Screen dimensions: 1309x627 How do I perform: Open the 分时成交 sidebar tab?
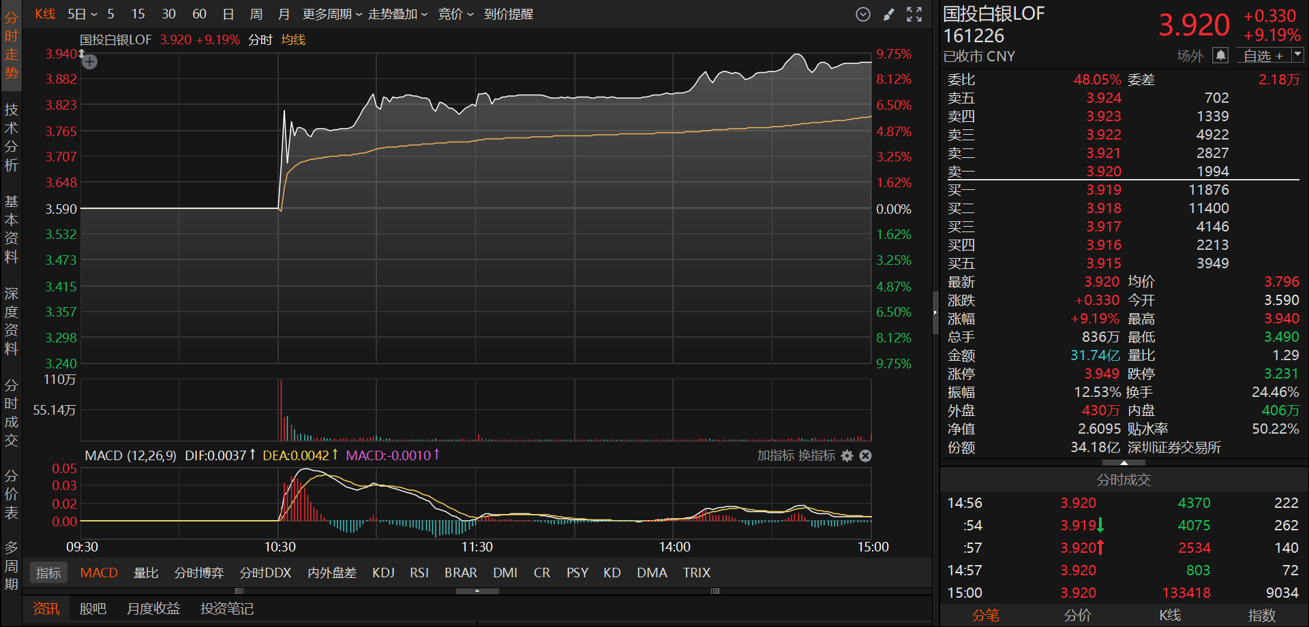click(11, 413)
